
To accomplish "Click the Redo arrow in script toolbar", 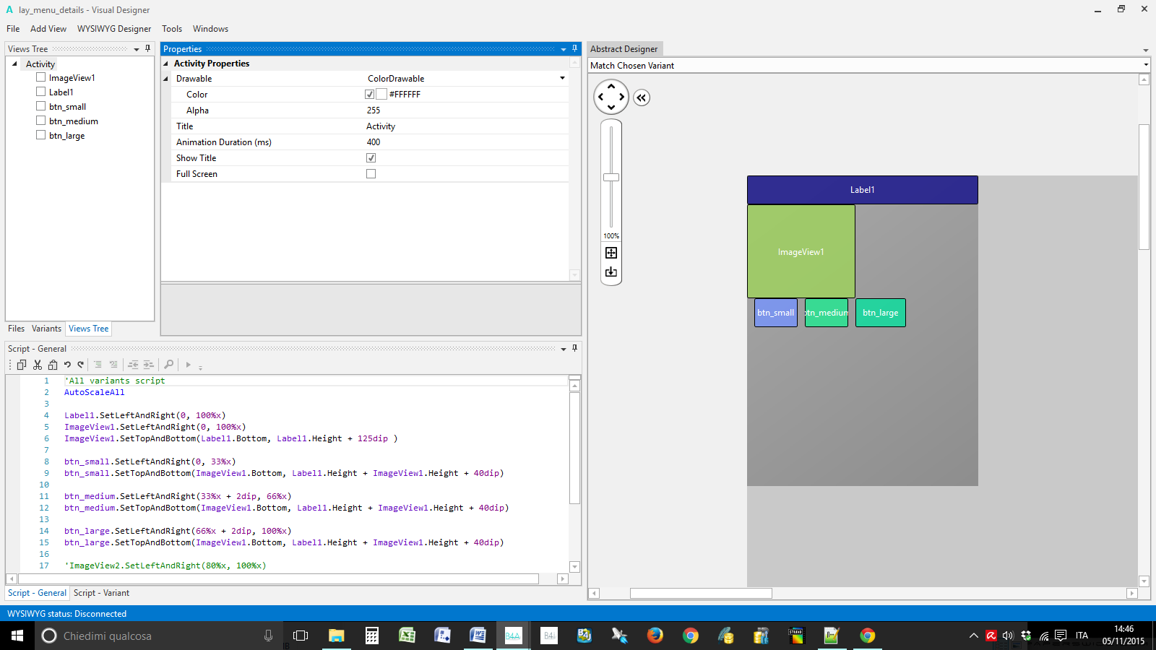I will pyautogui.click(x=81, y=365).
